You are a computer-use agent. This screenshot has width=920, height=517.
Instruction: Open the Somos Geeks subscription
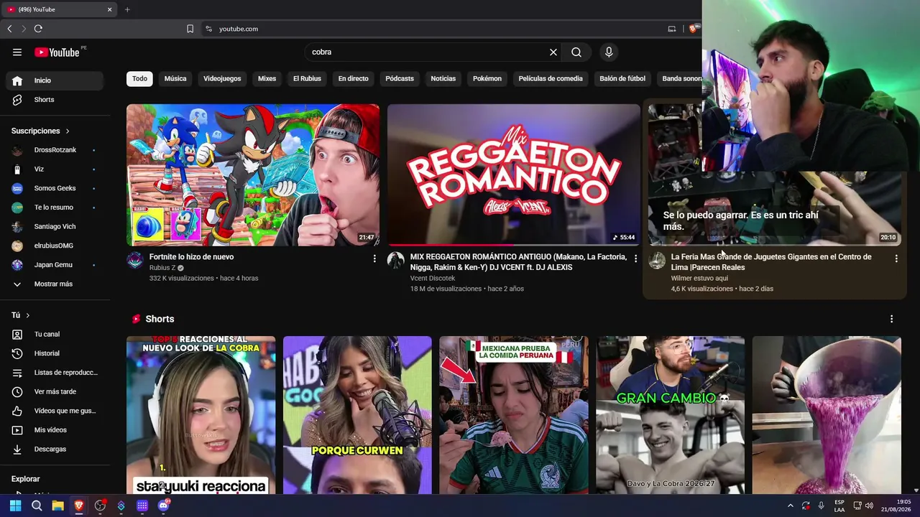55,188
